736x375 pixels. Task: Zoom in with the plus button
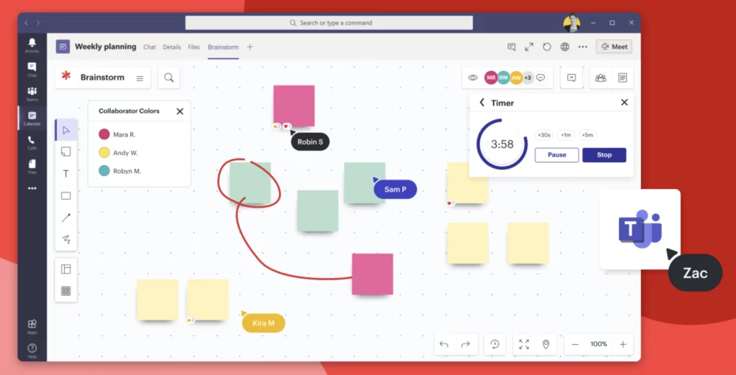pos(623,345)
